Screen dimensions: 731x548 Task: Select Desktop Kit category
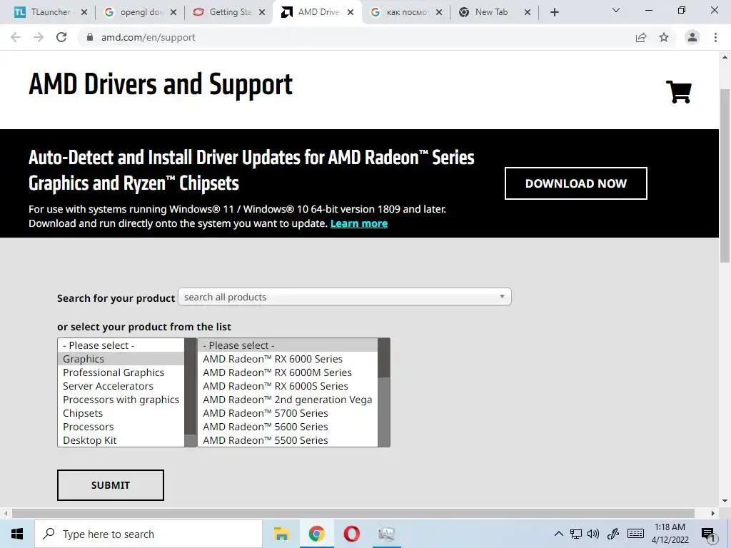point(121,440)
